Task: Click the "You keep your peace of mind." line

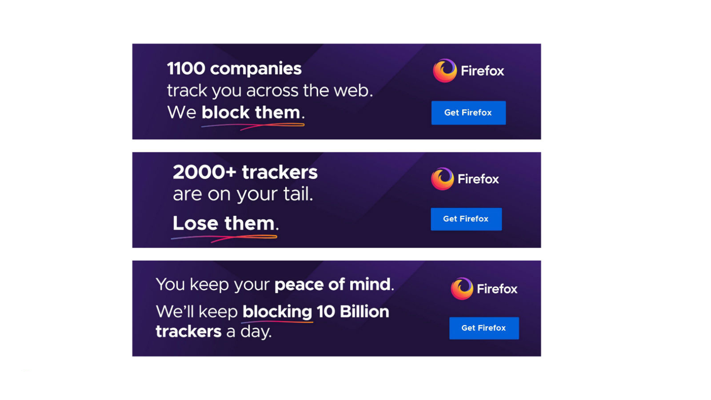Action: (275, 284)
